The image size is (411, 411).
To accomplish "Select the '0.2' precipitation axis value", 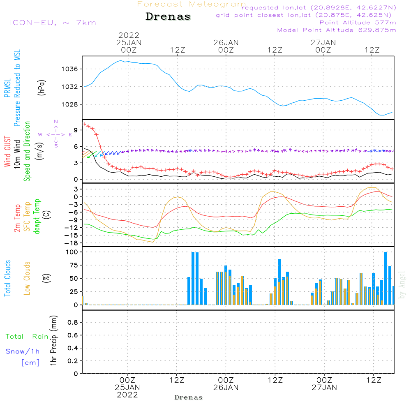I will pyautogui.click(x=73, y=361).
